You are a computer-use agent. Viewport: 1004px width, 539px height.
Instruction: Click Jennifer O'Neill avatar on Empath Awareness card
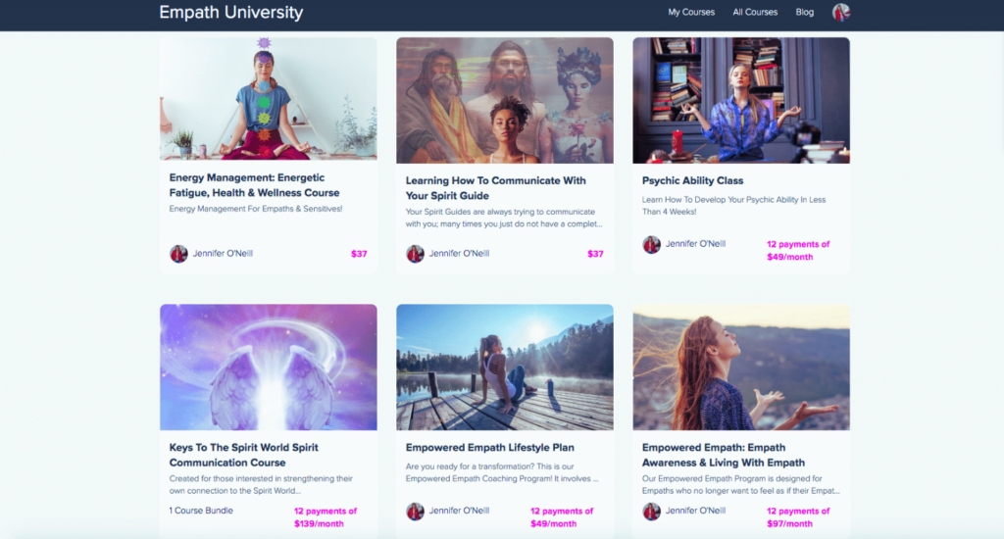click(651, 511)
